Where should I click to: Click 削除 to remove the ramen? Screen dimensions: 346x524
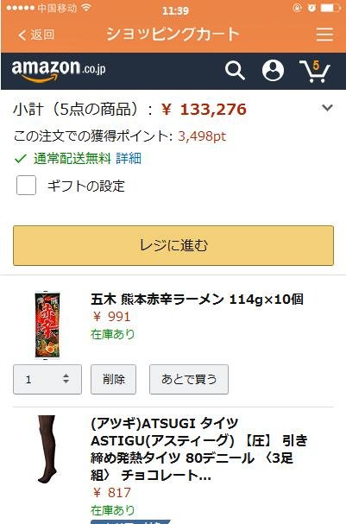point(114,379)
